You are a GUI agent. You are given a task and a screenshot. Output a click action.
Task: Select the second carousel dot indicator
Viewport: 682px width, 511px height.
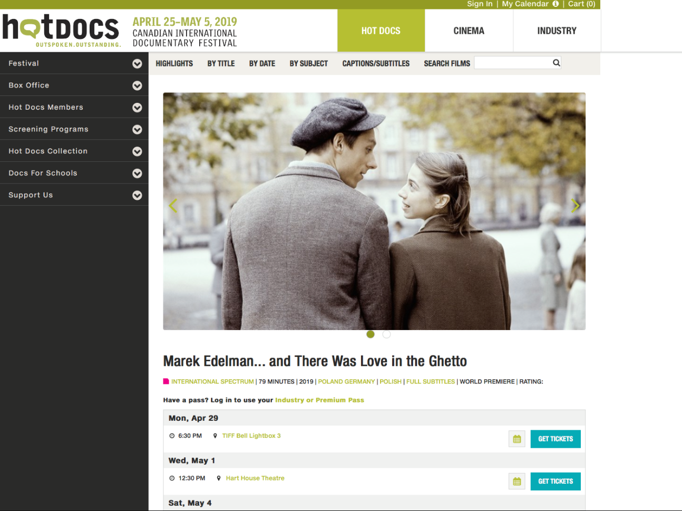tap(386, 334)
